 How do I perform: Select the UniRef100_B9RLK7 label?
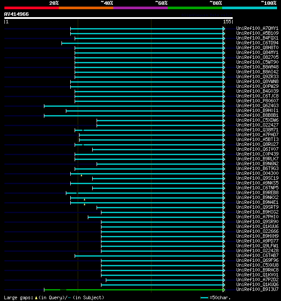pyautogui.click(x=257, y=159)
